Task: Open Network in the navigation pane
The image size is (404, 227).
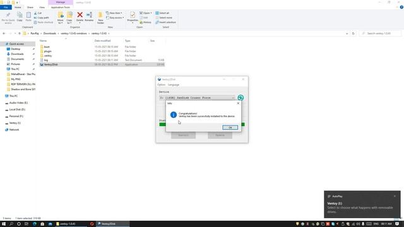Action: coord(14,130)
